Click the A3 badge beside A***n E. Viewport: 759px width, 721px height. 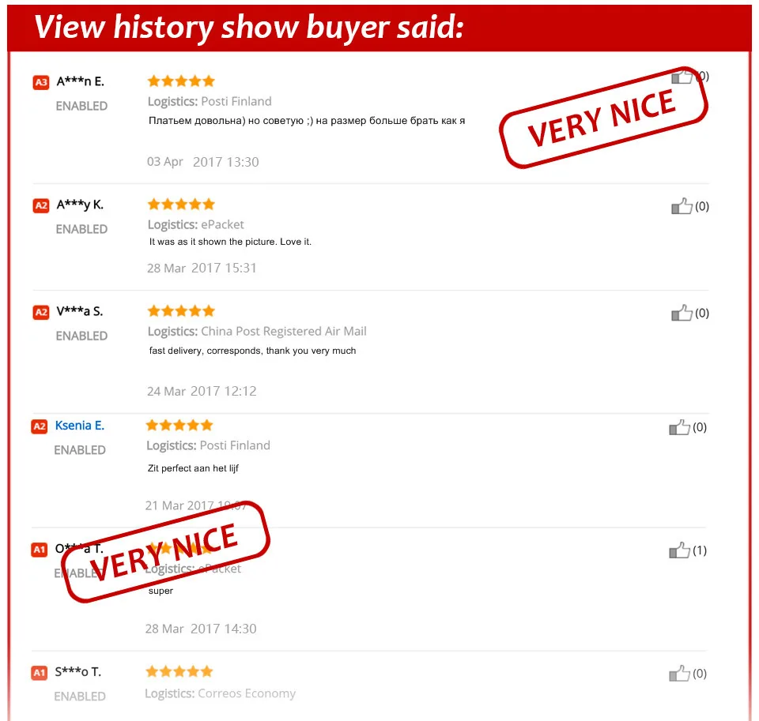[41, 82]
